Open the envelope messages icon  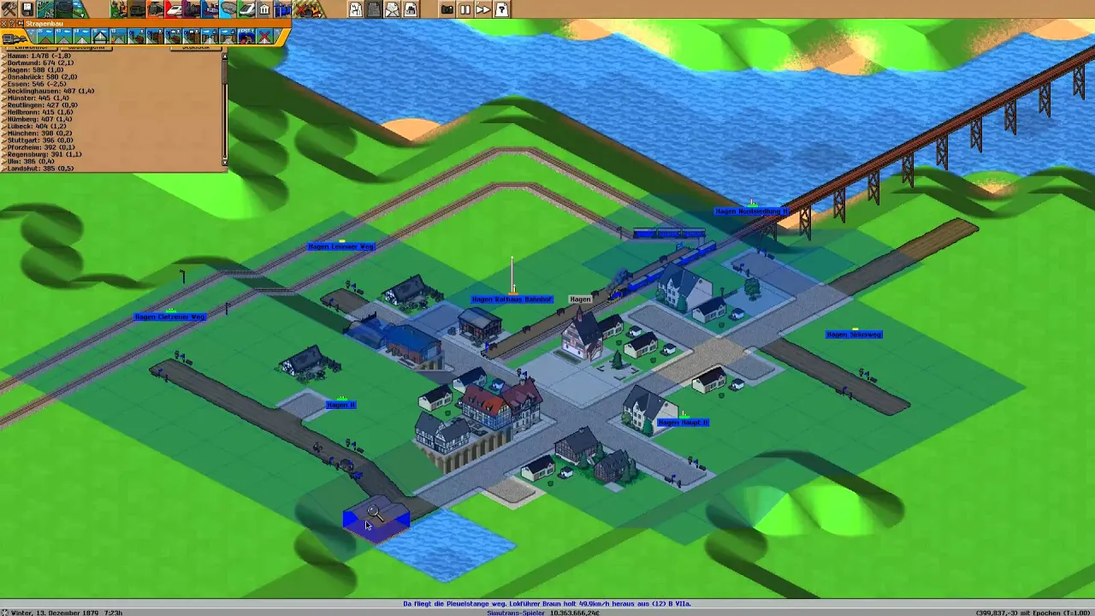point(392,9)
